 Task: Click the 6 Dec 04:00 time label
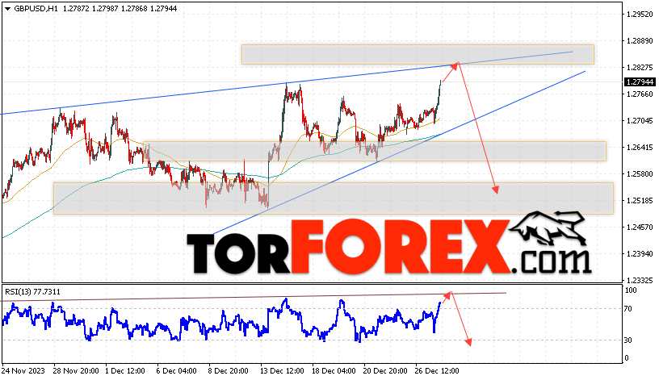(x=177, y=371)
